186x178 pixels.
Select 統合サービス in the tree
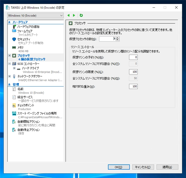coord(25,97)
